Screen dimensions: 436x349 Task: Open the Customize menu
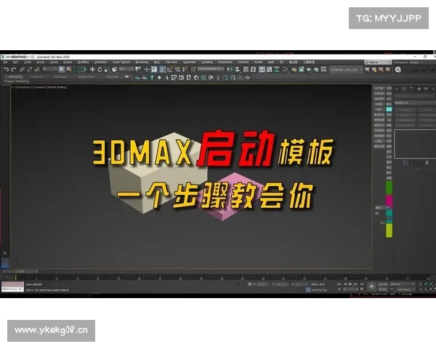[190, 62]
